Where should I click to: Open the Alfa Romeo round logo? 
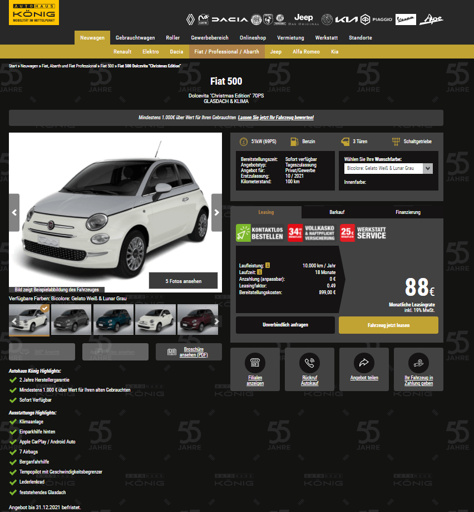pos(327,19)
